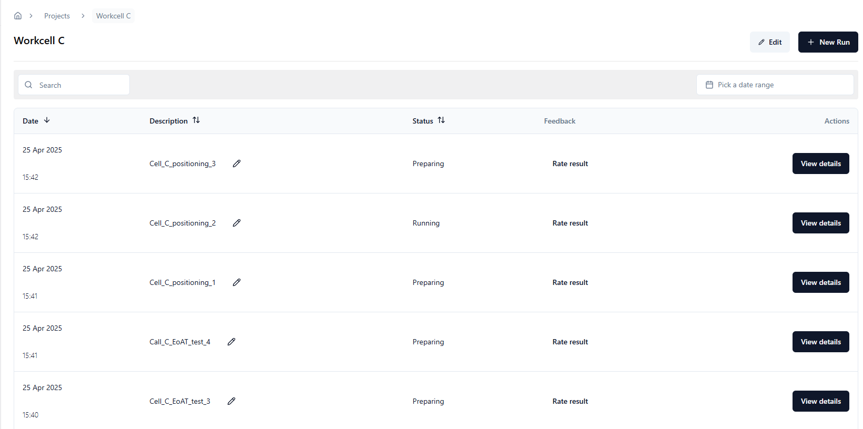Select the Cell_C_positioning_3 description text
Viewport: 863px width, 429px height.
click(182, 164)
